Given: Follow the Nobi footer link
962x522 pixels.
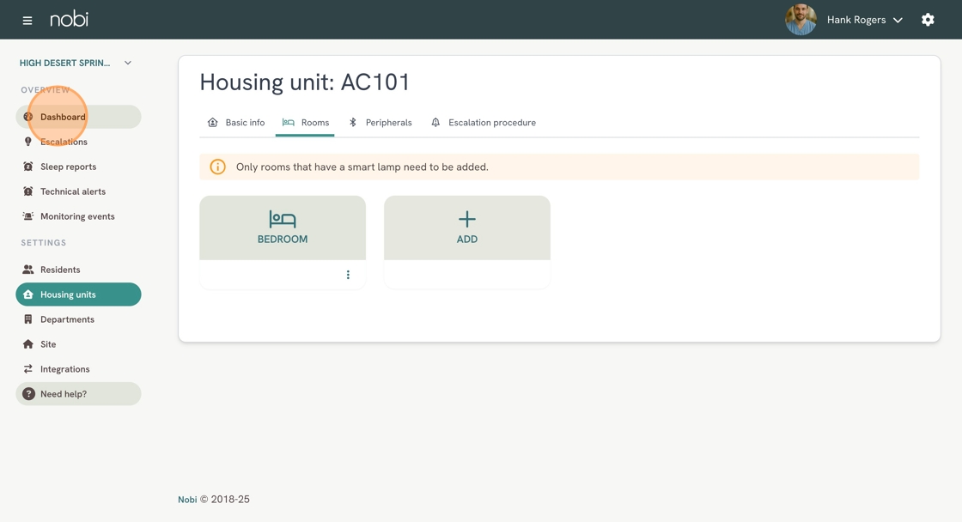Looking at the screenshot, I should click(x=187, y=500).
